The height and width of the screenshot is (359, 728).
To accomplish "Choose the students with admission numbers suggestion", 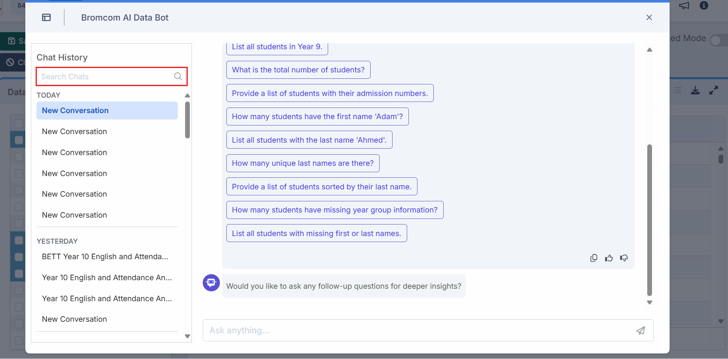I will 330,93.
